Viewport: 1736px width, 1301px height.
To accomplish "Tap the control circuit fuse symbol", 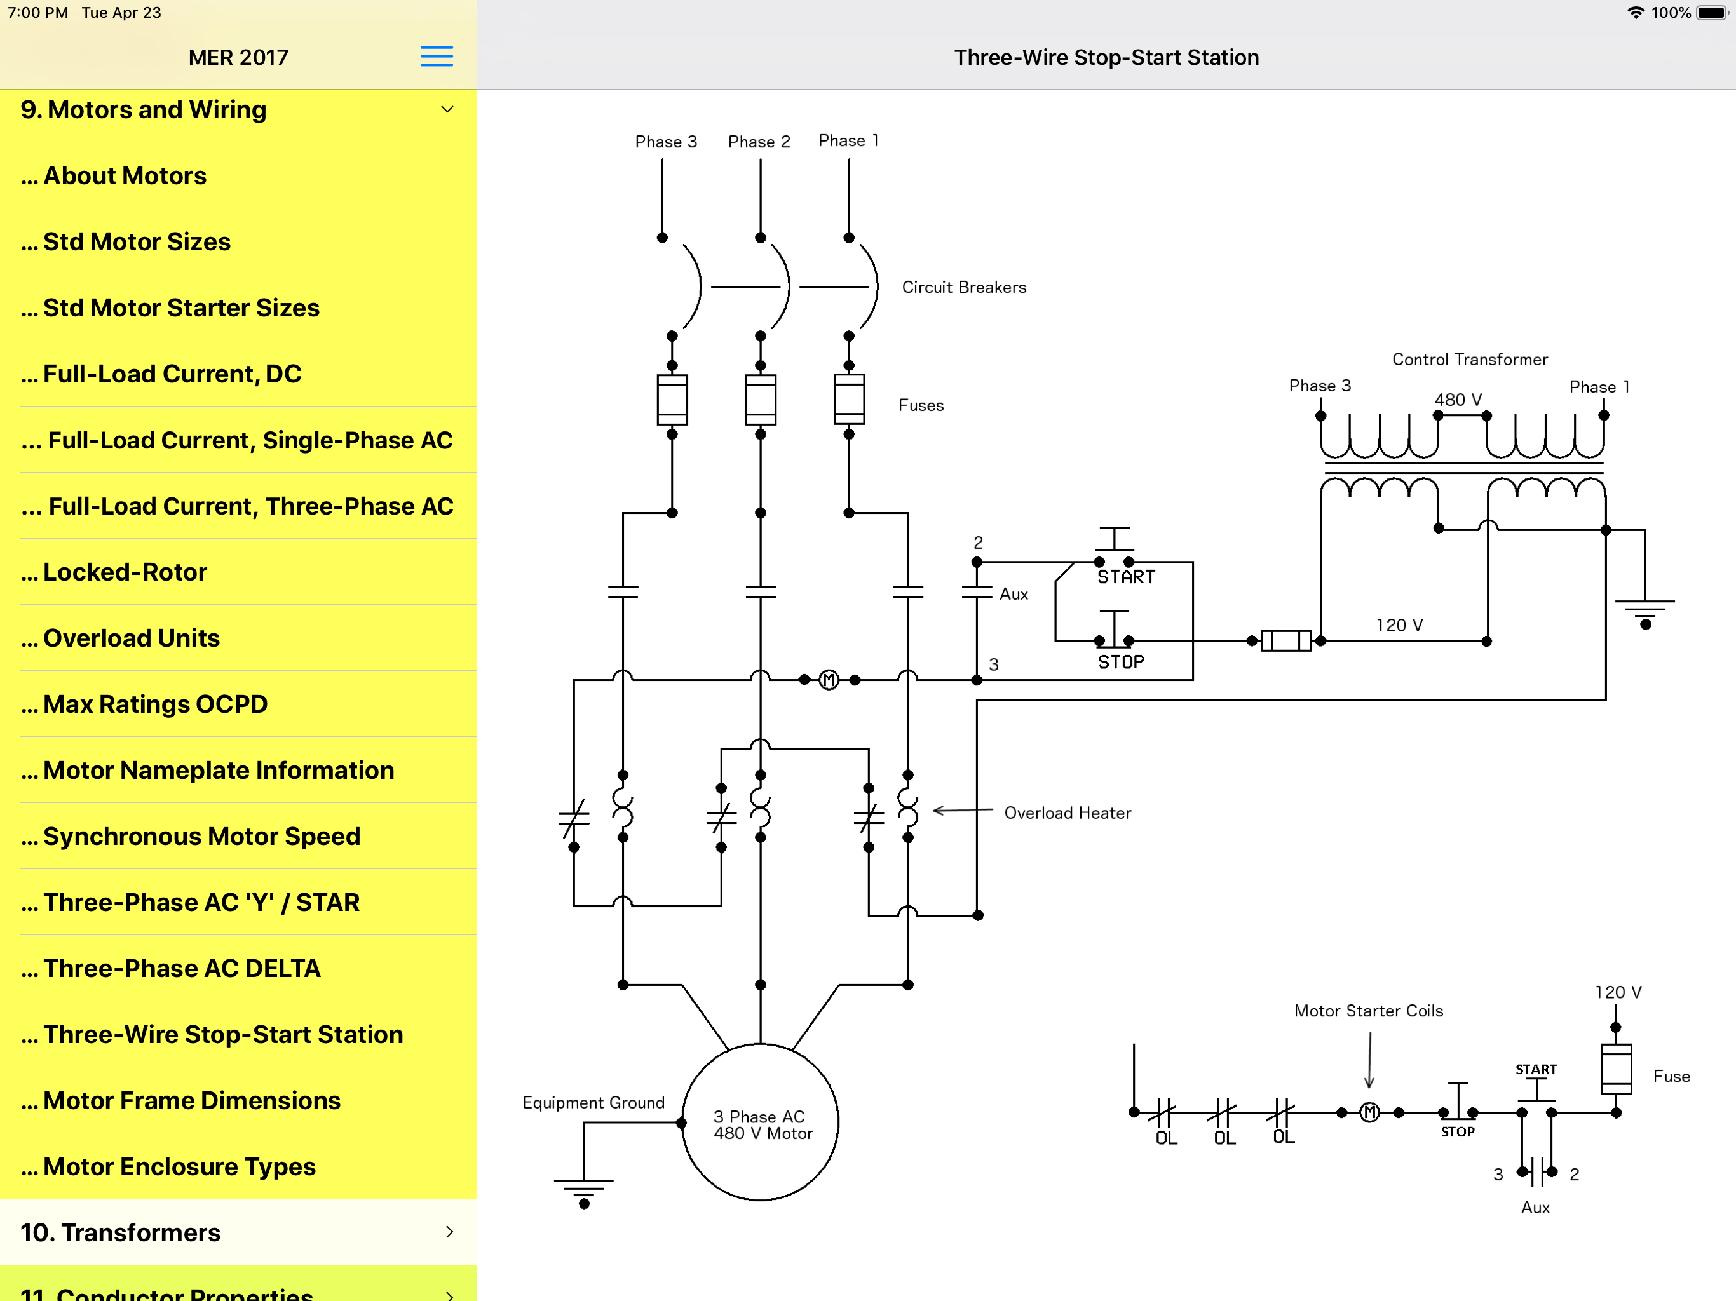I will [x=1285, y=641].
